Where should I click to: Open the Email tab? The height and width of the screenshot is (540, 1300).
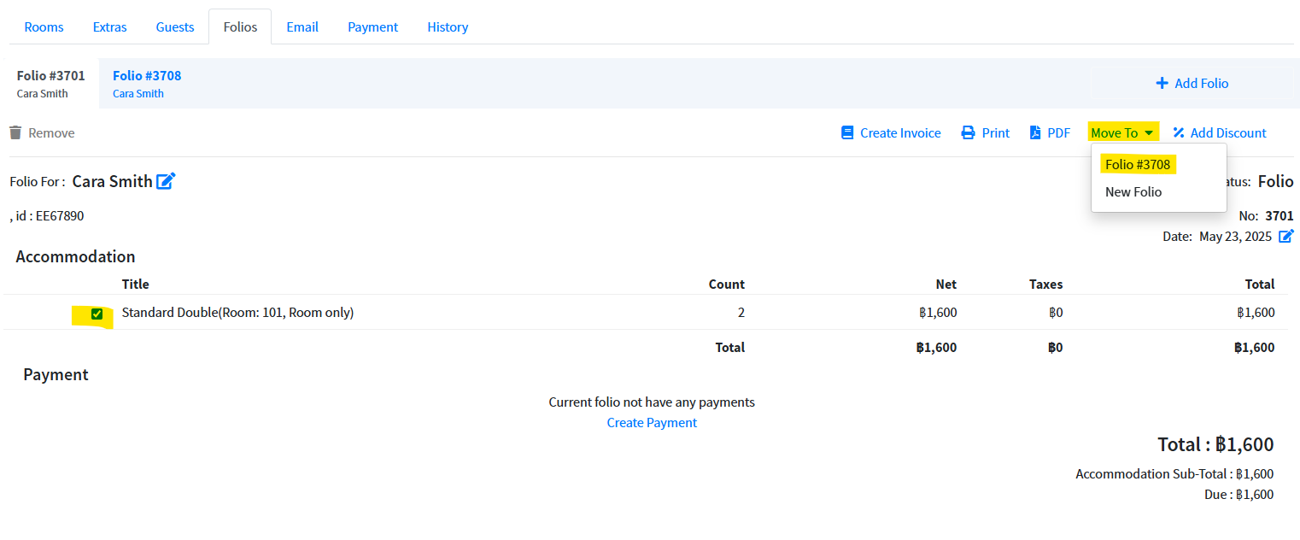[302, 27]
